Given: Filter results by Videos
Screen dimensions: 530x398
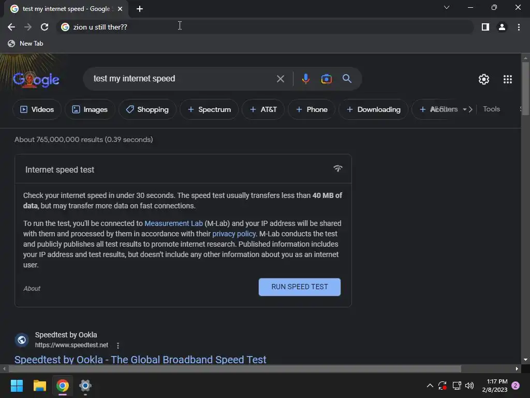Looking at the screenshot, I should click(x=37, y=109).
